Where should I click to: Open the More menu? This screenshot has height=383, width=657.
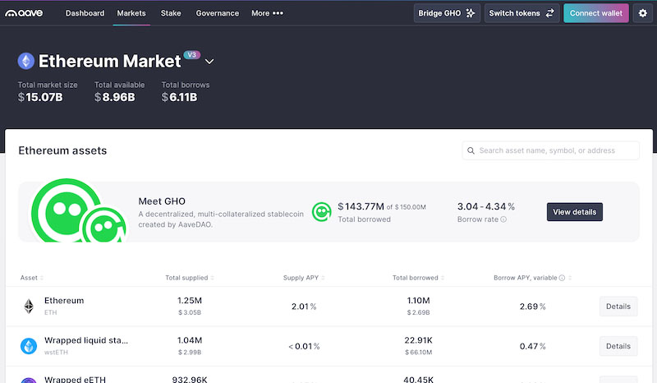click(x=268, y=13)
